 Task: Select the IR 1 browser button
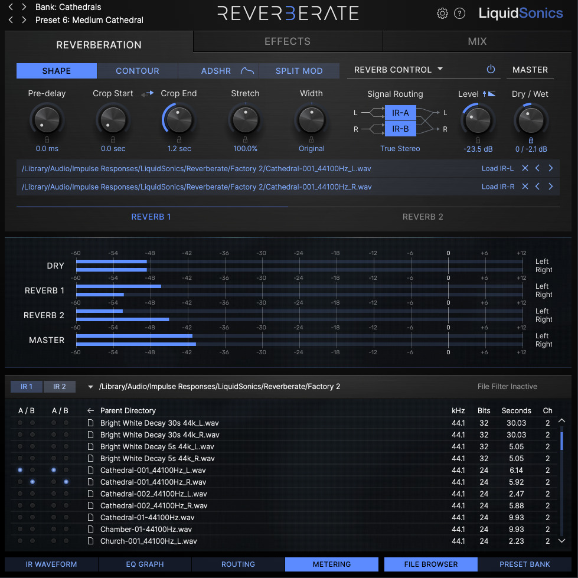pyautogui.click(x=27, y=386)
